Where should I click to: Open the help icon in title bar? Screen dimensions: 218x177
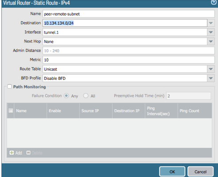214,2
